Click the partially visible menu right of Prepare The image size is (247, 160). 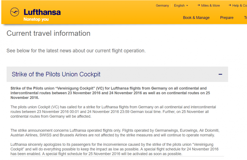(245, 18)
